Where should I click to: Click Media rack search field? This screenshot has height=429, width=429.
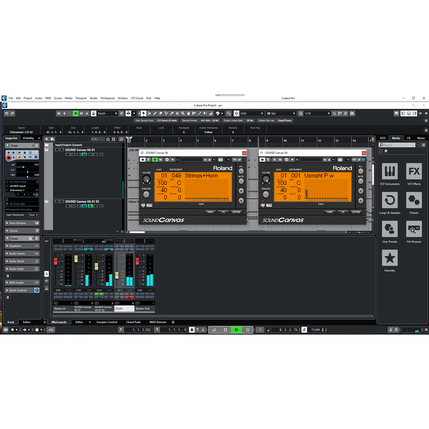point(397,145)
